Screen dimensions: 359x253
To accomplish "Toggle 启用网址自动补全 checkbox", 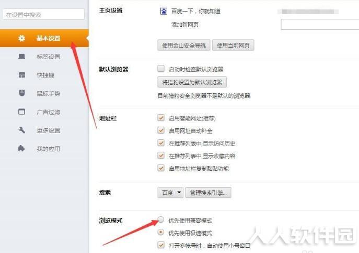I will (x=161, y=130).
